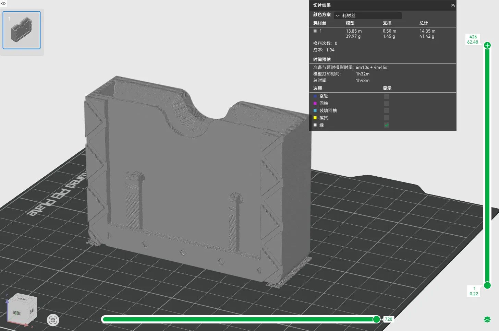Click the plus handle atop layer slider
Viewport: 499px width, 331px height.
click(487, 45)
